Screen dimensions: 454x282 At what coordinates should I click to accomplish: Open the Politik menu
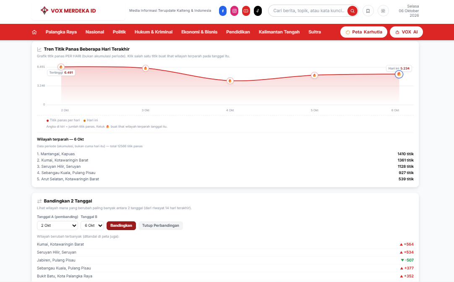(x=119, y=32)
